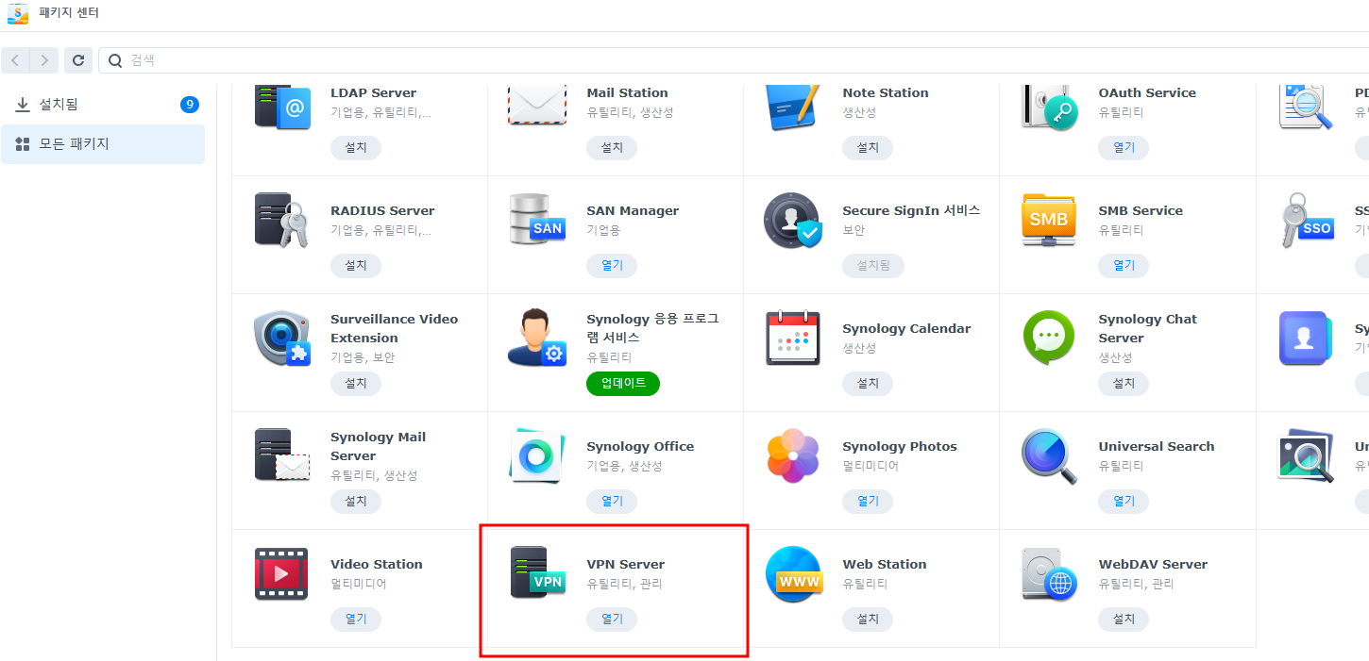Open SAN Manager with 열기 button
Screen dimensions: 1369x661
(612, 266)
